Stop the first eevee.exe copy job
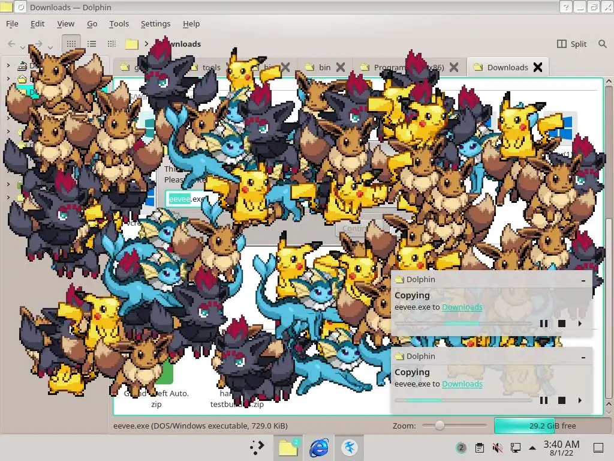 tap(561, 324)
